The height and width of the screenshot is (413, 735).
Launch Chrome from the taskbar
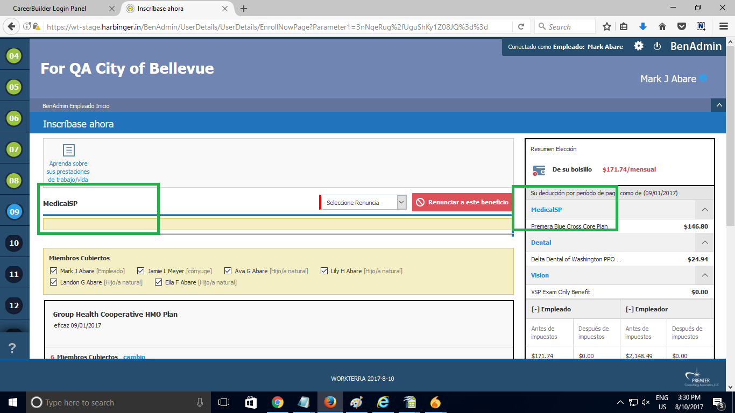coord(277,402)
